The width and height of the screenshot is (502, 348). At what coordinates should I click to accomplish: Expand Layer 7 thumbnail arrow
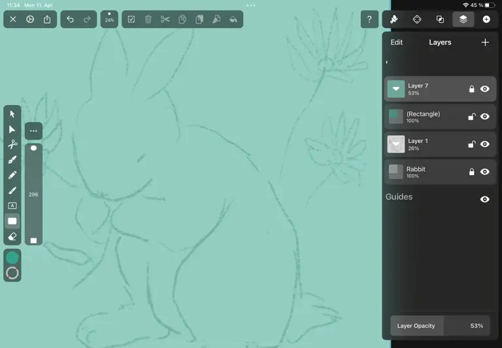[396, 89]
